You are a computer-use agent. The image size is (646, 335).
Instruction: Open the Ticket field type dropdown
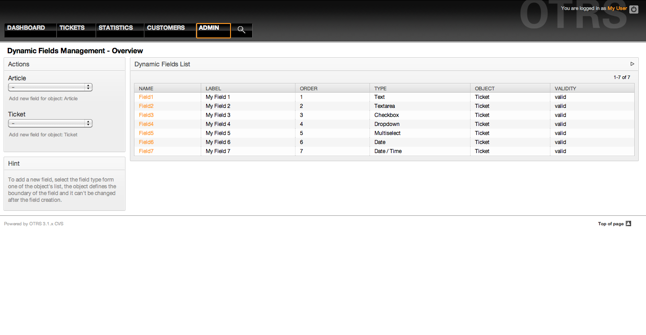tap(50, 123)
